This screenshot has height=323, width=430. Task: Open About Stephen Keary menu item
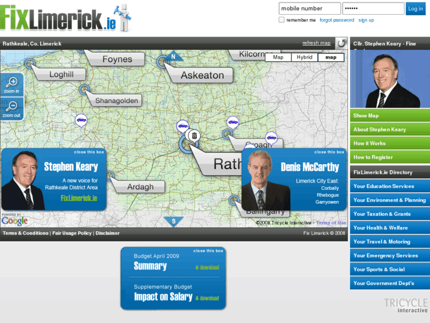(390, 129)
